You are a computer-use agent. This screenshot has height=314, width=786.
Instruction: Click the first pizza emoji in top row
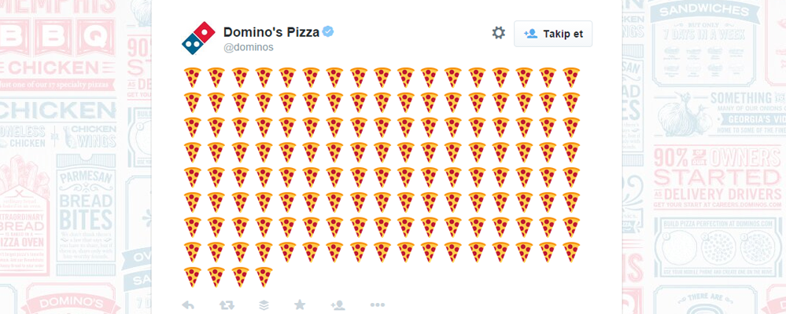[x=194, y=77]
